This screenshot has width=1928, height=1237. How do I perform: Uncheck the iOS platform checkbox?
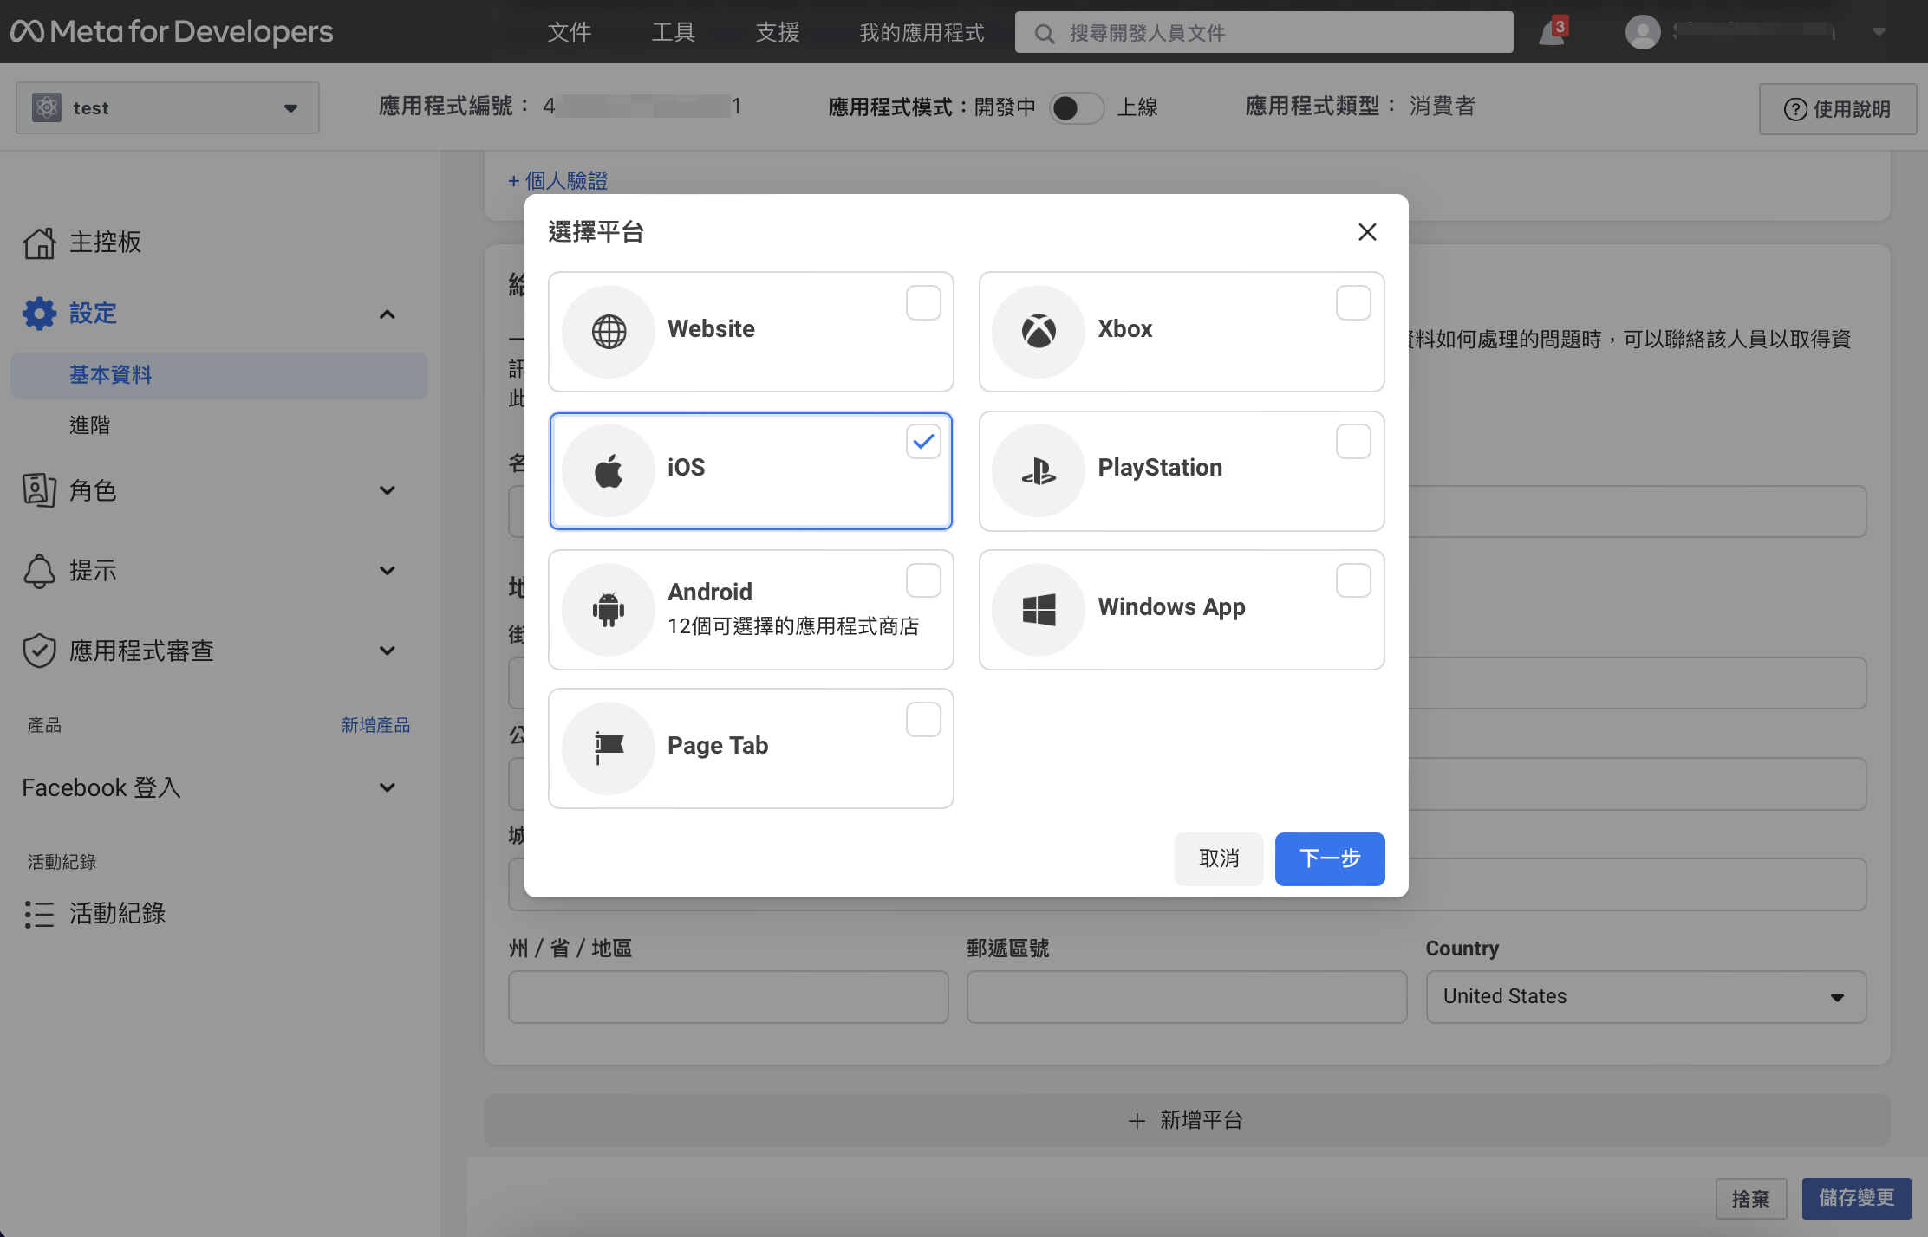click(923, 442)
